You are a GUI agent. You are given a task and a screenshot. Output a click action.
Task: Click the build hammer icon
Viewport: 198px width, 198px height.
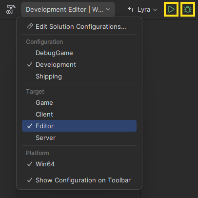[x=11, y=9]
